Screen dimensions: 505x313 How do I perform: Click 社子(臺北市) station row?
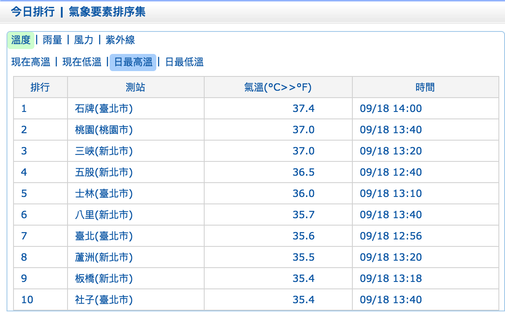click(x=104, y=300)
